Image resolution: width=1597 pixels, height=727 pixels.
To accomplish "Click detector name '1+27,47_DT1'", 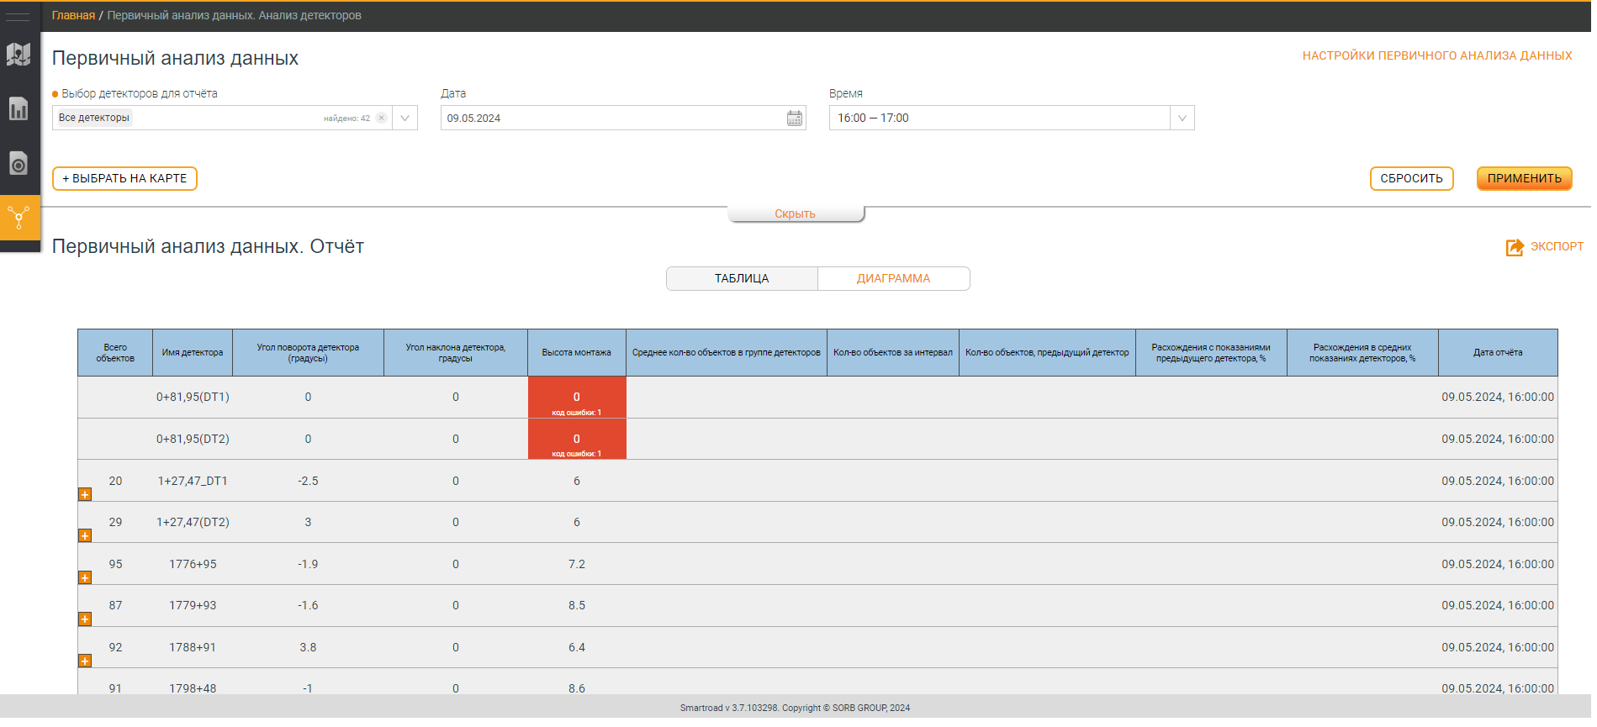I will [193, 482].
